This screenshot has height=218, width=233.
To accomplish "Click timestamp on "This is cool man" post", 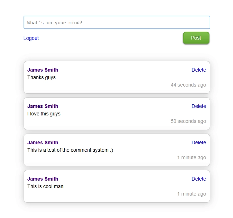I will (x=192, y=194).
